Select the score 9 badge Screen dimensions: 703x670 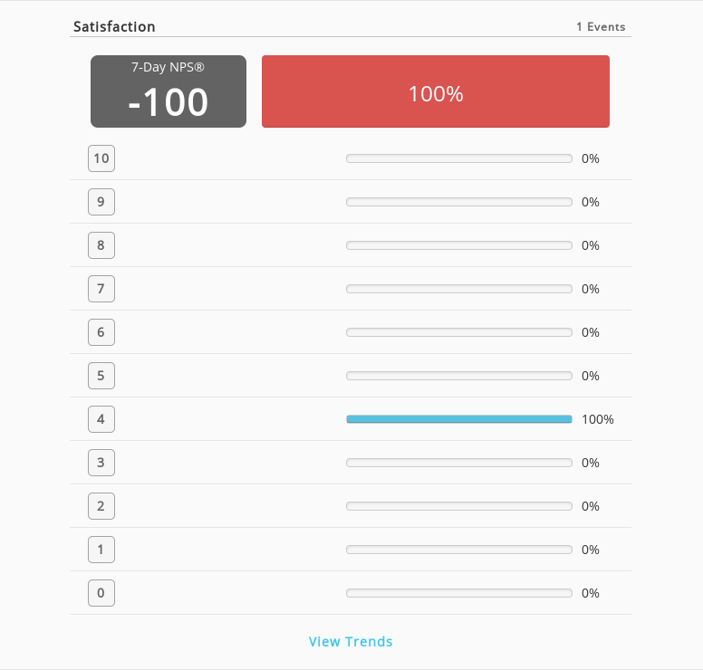pos(101,202)
